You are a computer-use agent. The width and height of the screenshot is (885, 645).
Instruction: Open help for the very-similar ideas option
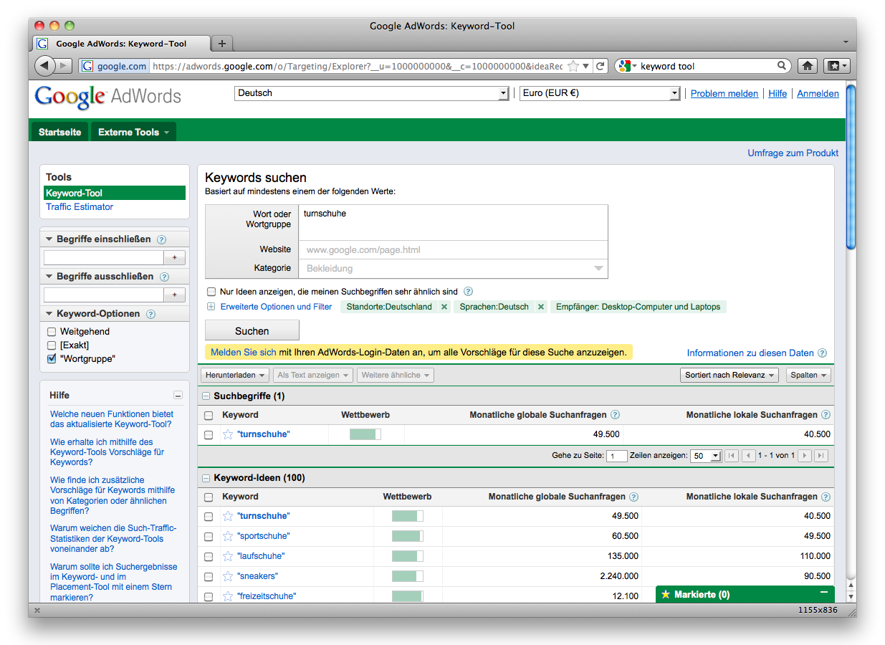coord(469,292)
